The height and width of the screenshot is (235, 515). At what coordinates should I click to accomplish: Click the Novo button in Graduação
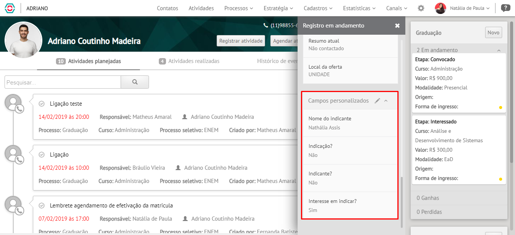pos(493,32)
